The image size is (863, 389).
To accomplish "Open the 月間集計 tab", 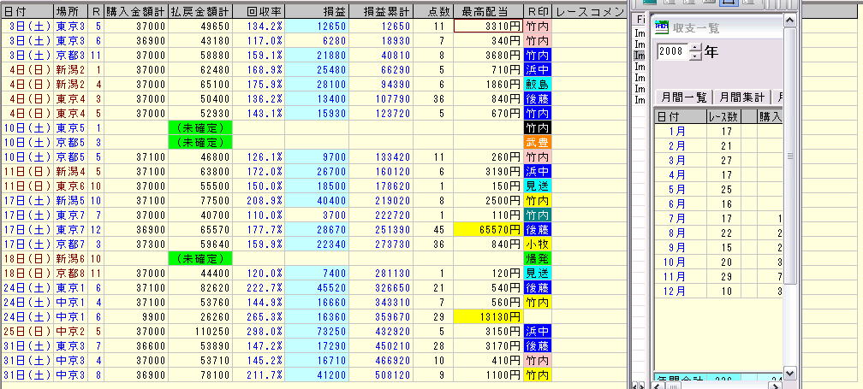I will click(742, 97).
